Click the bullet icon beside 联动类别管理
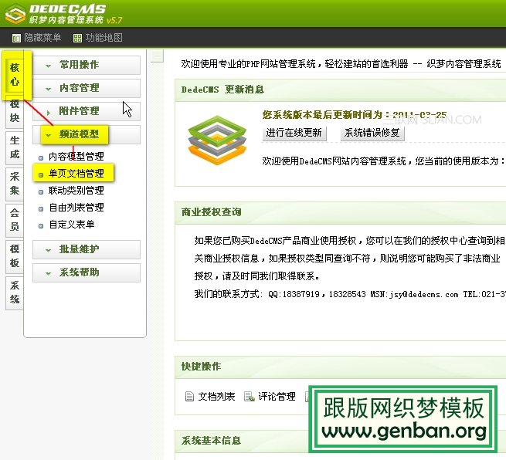 (41, 192)
